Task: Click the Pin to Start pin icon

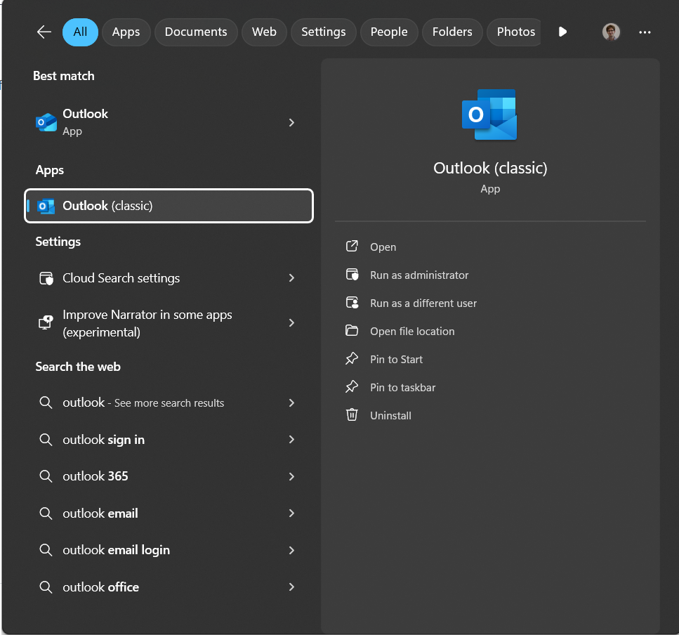Action: pos(352,359)
